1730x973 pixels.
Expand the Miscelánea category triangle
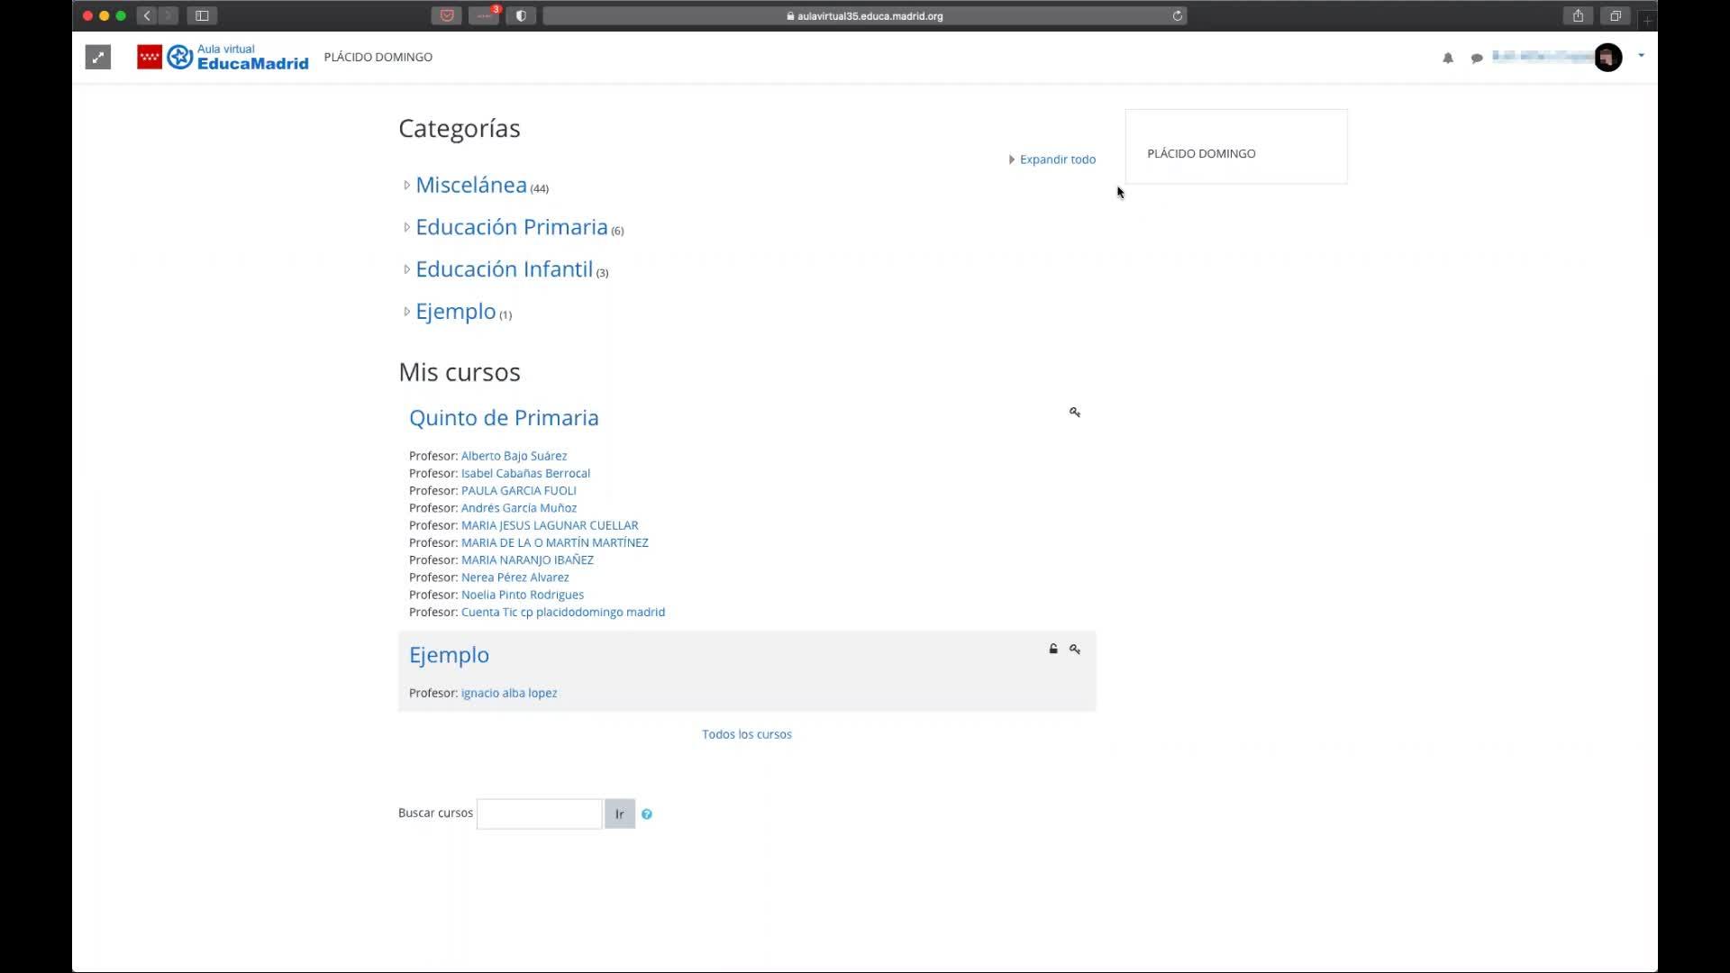406,186
